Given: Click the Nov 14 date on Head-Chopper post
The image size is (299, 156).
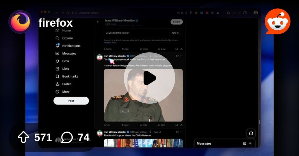Looking at the screenshot, I should click(x=157, y=132).
